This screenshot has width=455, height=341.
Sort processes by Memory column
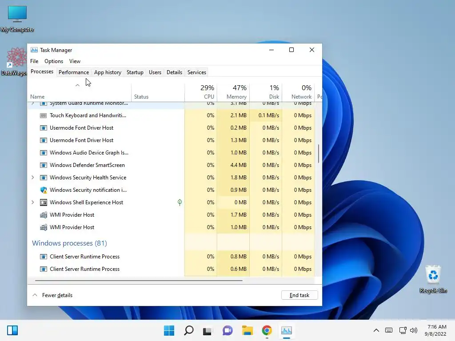click(x=233, y=92)
